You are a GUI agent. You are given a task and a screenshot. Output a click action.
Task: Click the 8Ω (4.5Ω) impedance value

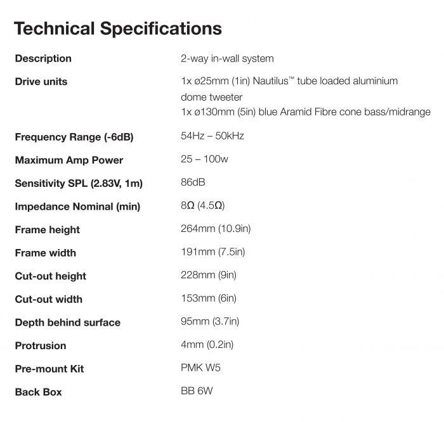203,206
